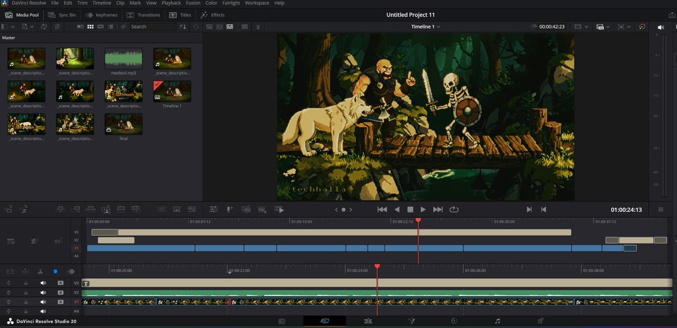Screen dimensions: 677x328
Task: Click the Ripple Overwrite edit icon
Action: click(90, 209)
